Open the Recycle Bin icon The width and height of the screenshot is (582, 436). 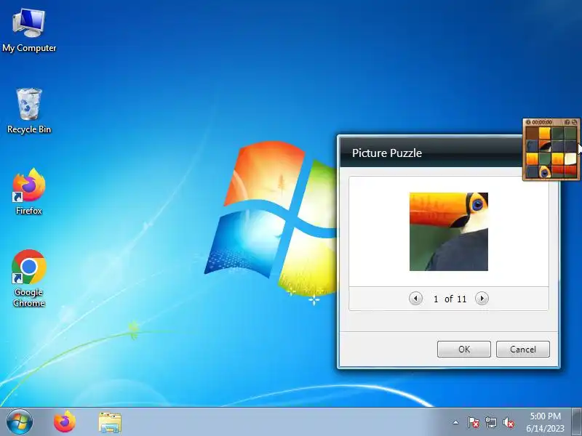(x=29, y=111)
